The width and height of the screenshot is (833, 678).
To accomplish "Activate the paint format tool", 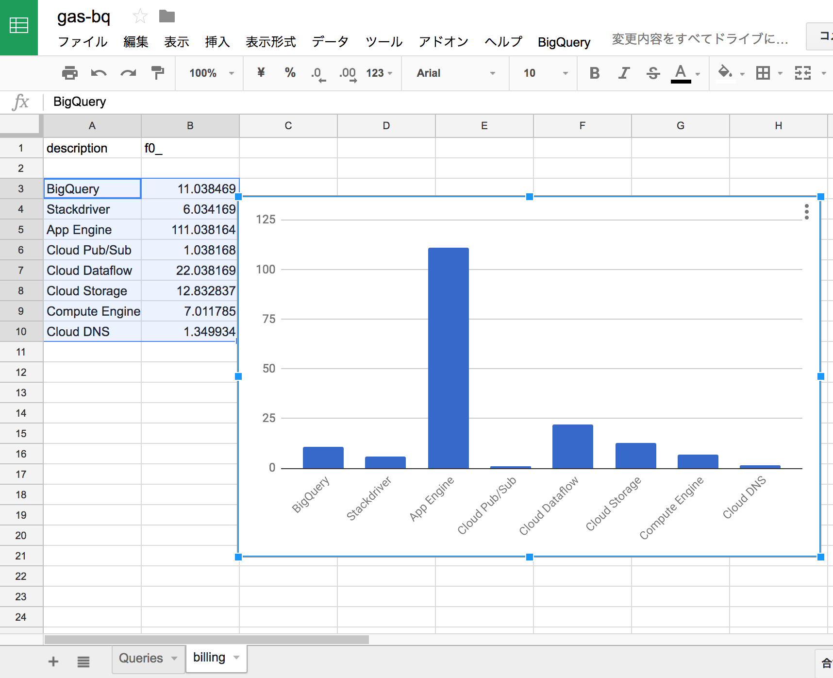I will [157, 73].
